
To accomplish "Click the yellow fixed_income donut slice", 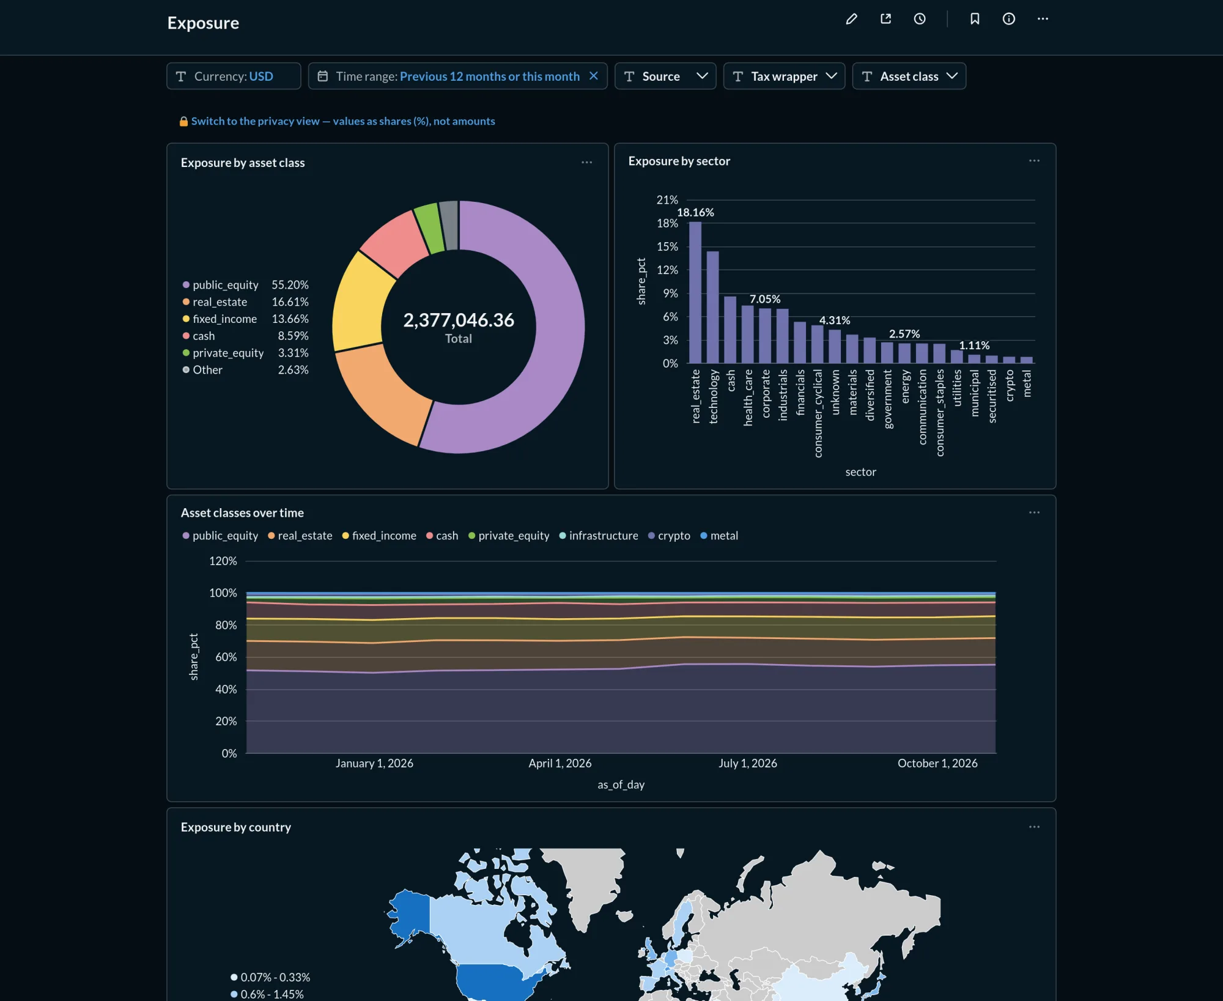I will click(361, 303).
